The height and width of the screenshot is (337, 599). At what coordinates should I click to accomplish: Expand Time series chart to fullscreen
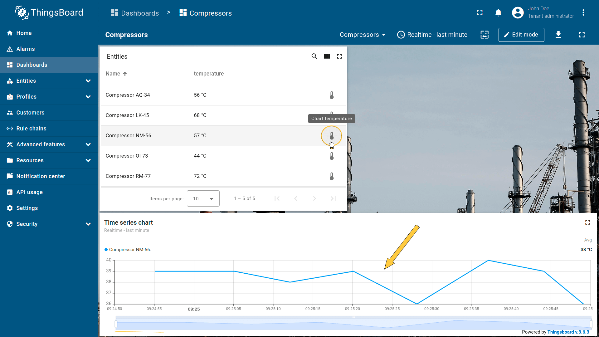(x=587, y=222)
